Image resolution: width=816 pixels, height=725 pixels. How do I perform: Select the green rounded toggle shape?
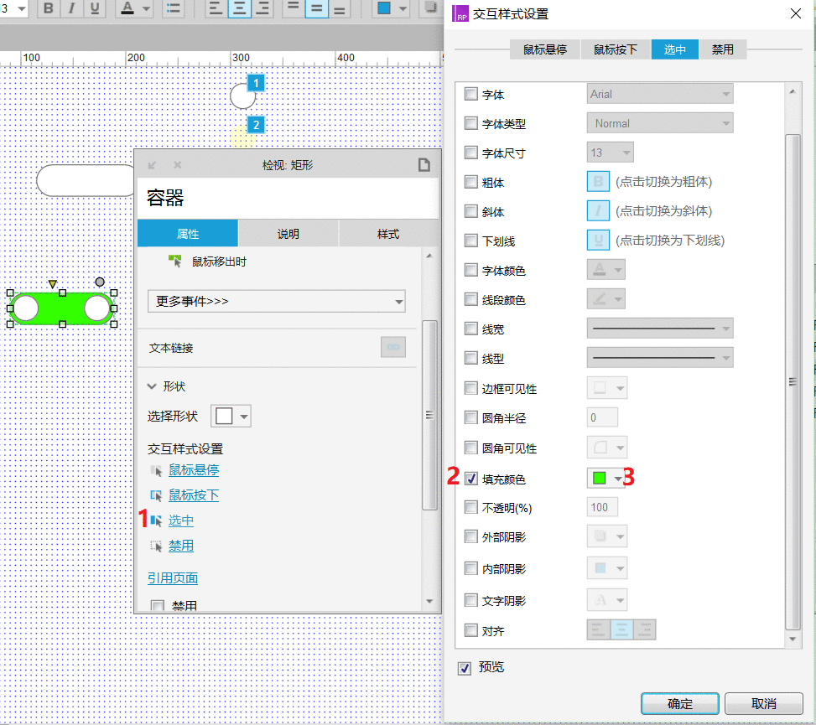pyautogui.click(x=62, y=308)
